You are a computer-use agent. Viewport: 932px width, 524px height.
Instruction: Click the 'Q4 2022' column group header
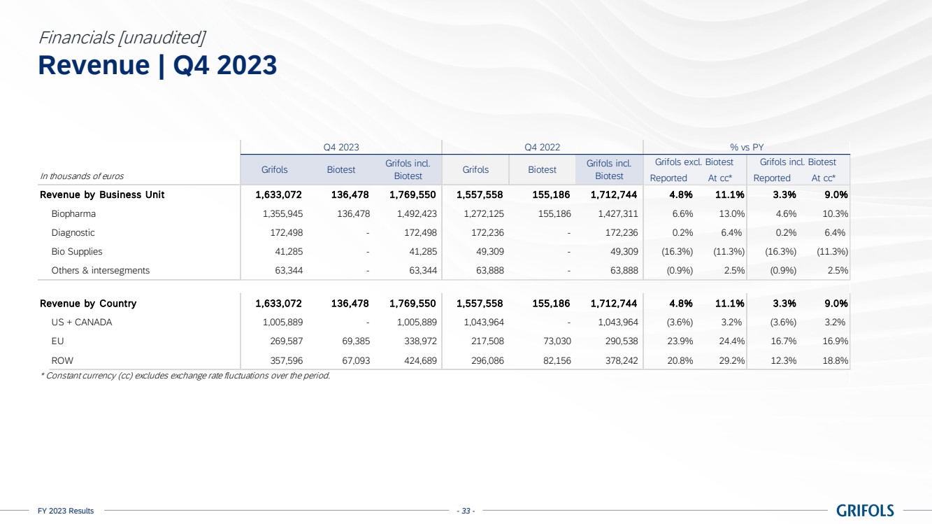click(542, 147)
